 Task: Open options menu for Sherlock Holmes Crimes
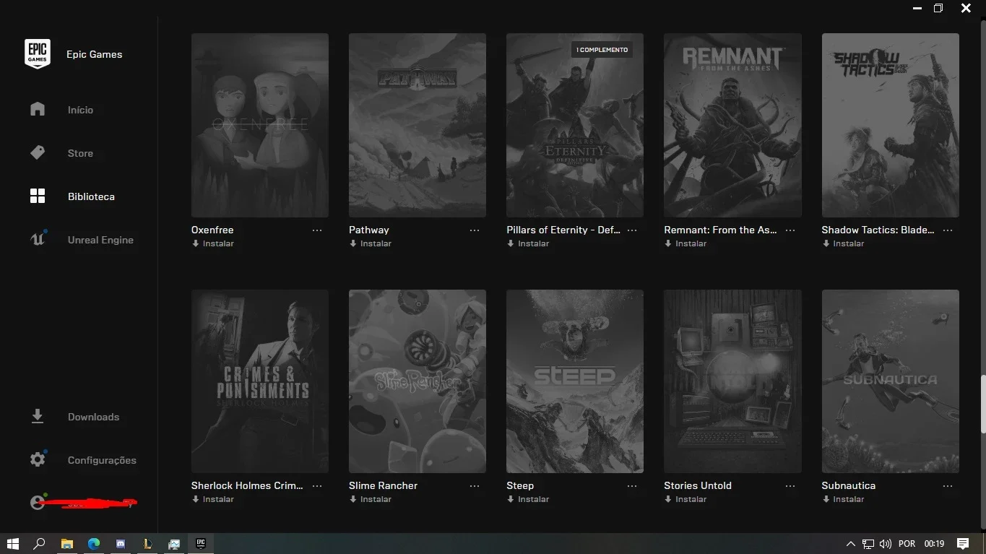tap(317, 485)
